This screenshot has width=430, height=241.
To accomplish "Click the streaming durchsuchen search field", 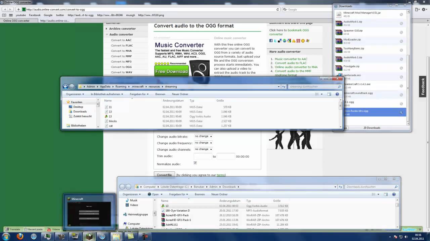I will (315, 86).
